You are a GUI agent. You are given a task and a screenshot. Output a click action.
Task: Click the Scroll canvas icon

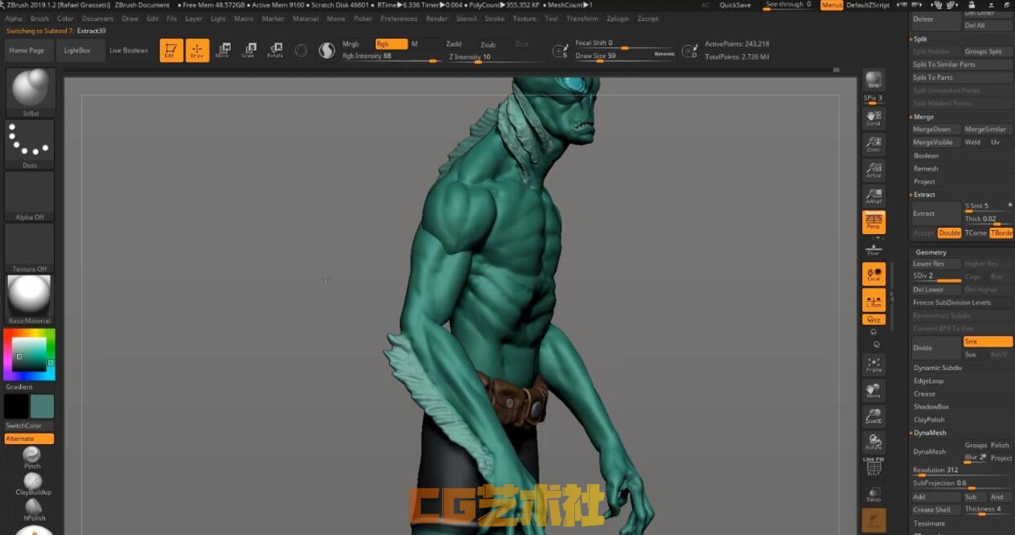[x=873, y=119]
